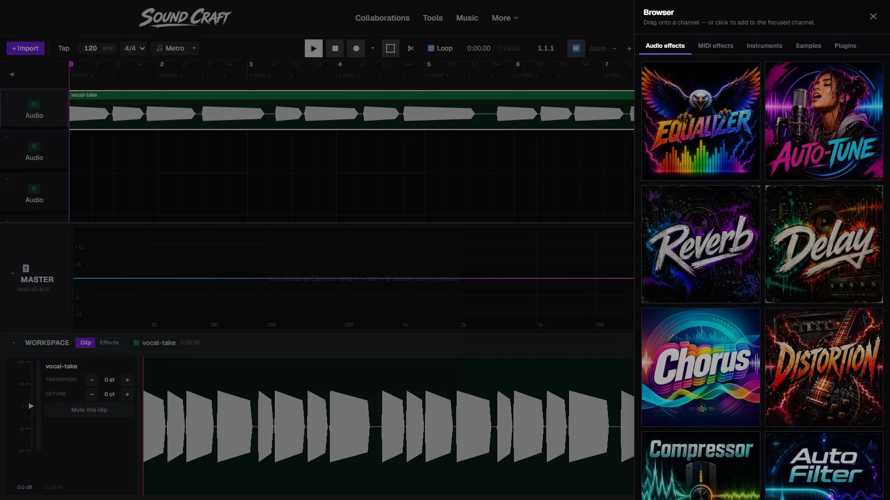The width and height of the screenshot is (890, 500).
Task: Switch to the Clip workspace tab
Action: click(x=86, y=343)
